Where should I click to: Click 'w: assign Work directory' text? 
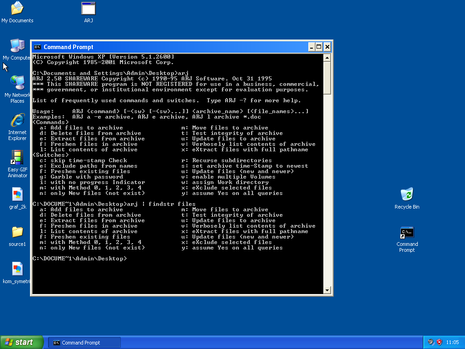coord(225,182)
